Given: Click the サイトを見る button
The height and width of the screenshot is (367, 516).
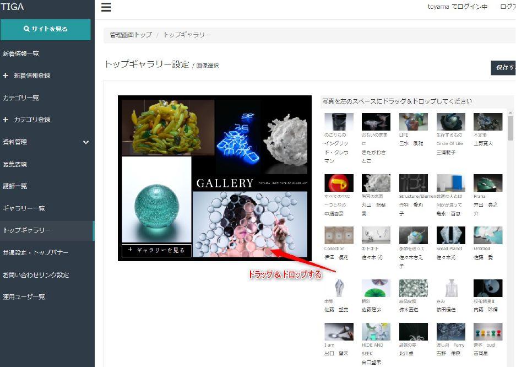Looking at the screenshot, I should click(45, 29).
